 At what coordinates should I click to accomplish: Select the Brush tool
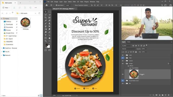(46, 23)
